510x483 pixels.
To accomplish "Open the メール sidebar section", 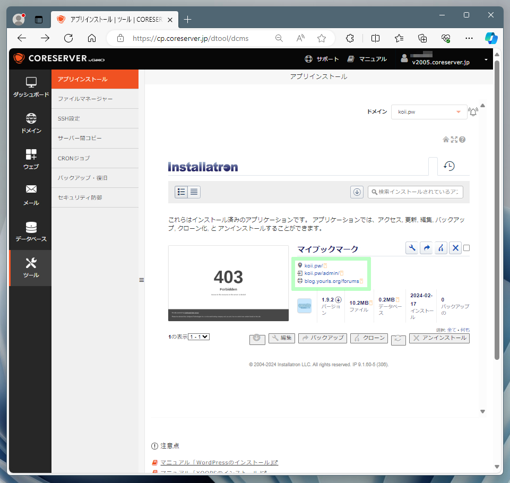I will click(x=31, y=195).
